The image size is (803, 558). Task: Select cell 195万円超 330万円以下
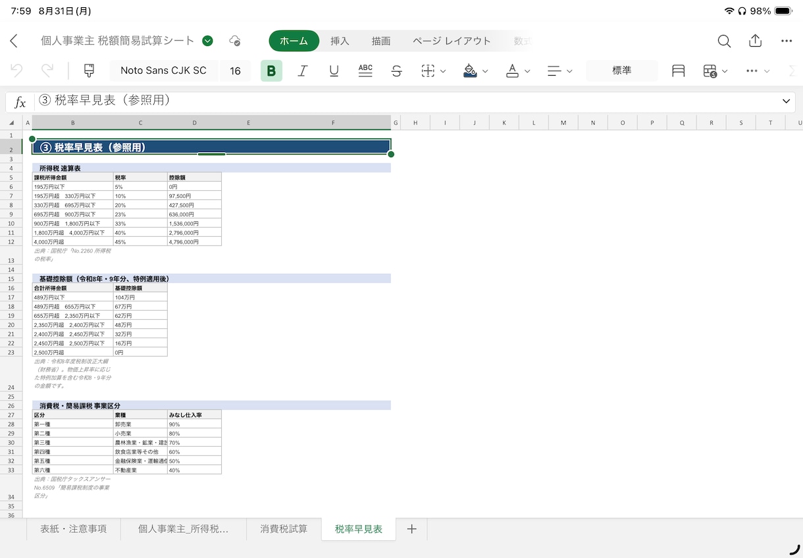click(72, 196)
